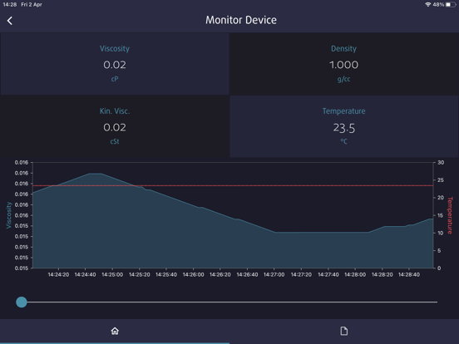Click the 14:27:40 time axis label
The height and width of the screenshot is (344, 459).
(x=328, y=275)
